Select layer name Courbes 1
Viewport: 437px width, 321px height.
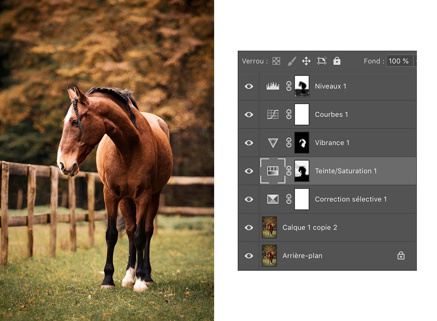[x=331, y=114]
